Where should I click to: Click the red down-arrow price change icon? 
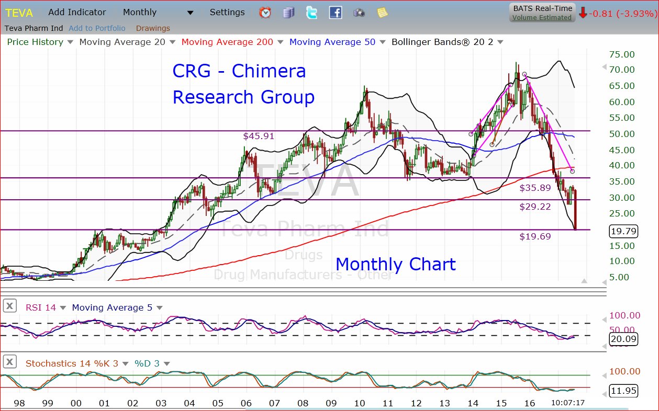pyautogui.click(x=583, y=13)
